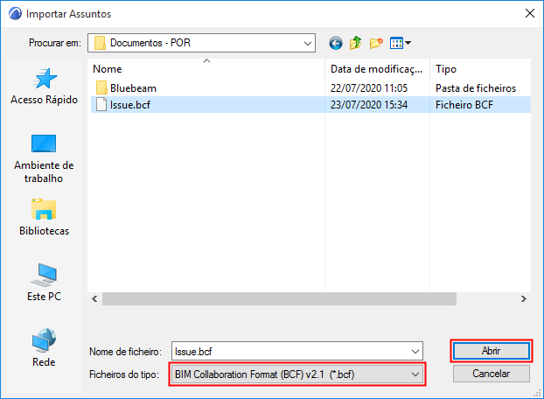Sort by the Tipo column header
The image size is (544, 399).
(x=480, y=69)
